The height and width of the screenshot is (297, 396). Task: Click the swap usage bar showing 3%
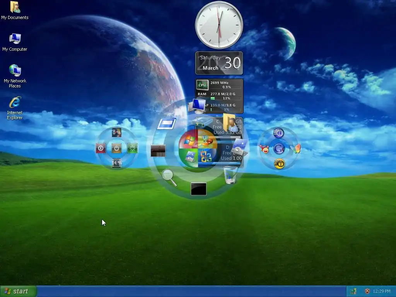click(226, 109)
